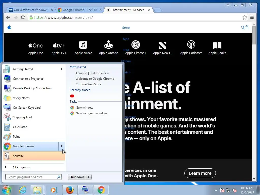Launch Internet Explorer from the taskbar
260x195 pixels.
22,190
